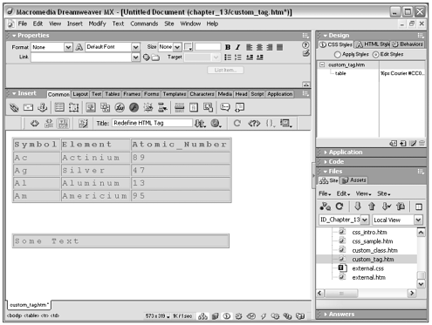Viewport: 432px width, 325px height.
Task: Select external.css in the file list
Action: (x=367, y=268)
